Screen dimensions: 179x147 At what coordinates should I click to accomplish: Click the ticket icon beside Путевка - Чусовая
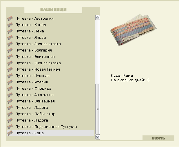(10, 76)
